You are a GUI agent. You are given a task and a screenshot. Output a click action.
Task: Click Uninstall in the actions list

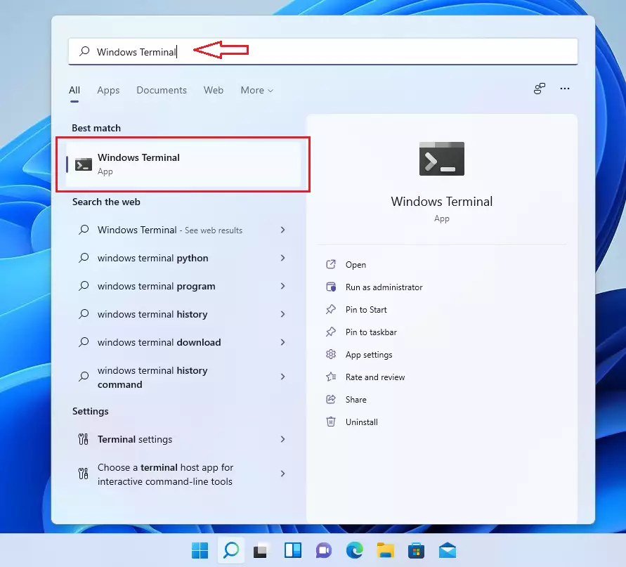(x=362, y=422)
